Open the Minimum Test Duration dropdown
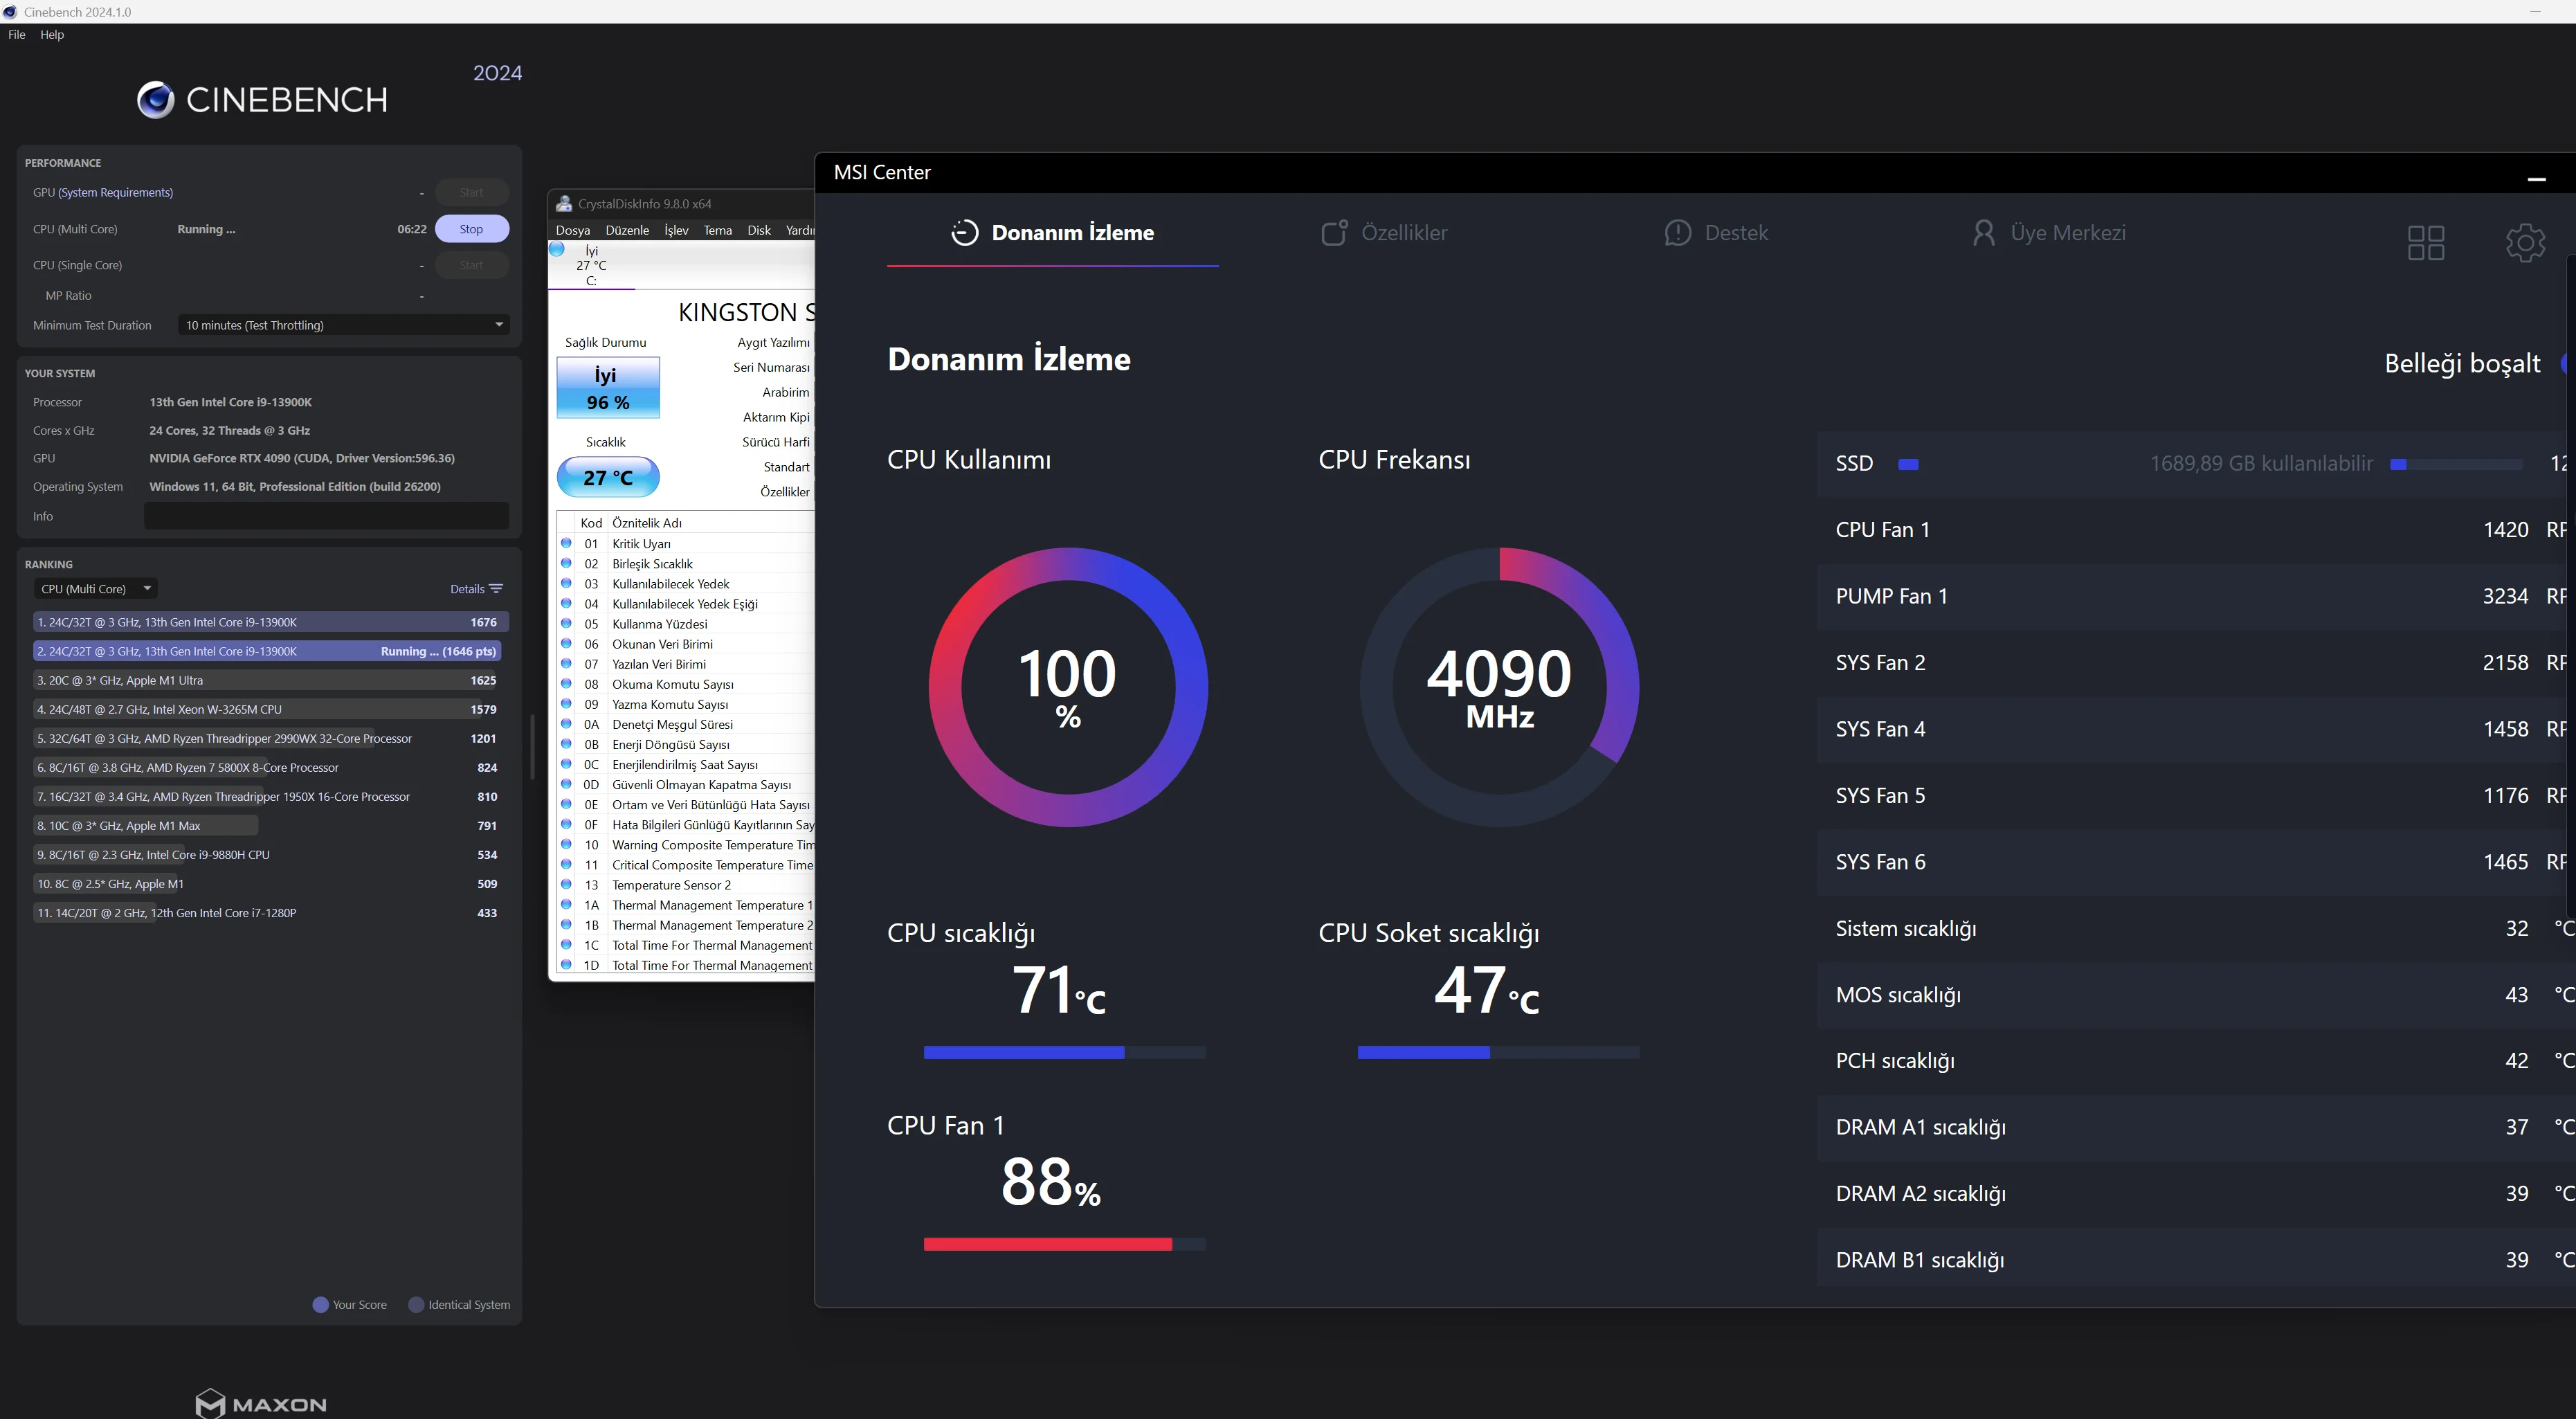This screenshot has width=2576, height=1419. coord(344,325)
